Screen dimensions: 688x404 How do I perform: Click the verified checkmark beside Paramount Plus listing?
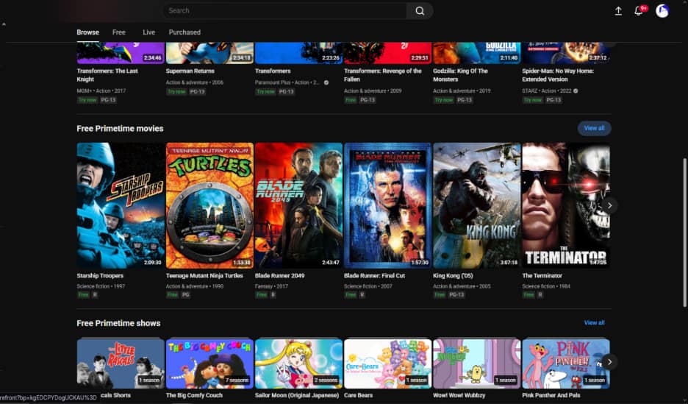pos(326,82)
